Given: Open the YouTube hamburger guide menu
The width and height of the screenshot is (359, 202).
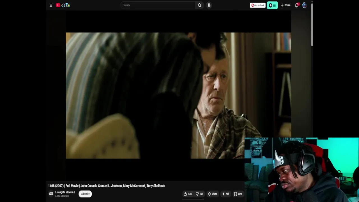Looking at the screenshot, I should pos(51,5).
